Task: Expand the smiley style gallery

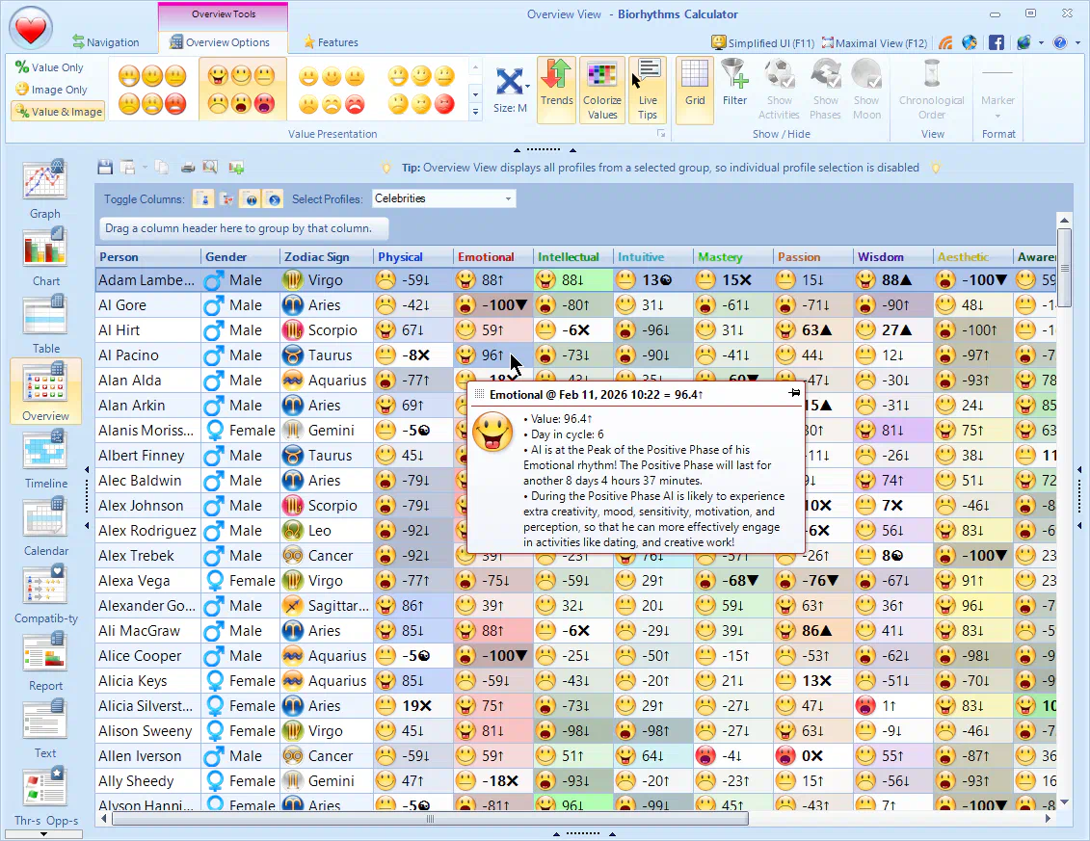Action: pos(475,113)
